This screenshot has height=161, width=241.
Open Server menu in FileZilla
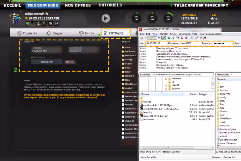(173, 34)
